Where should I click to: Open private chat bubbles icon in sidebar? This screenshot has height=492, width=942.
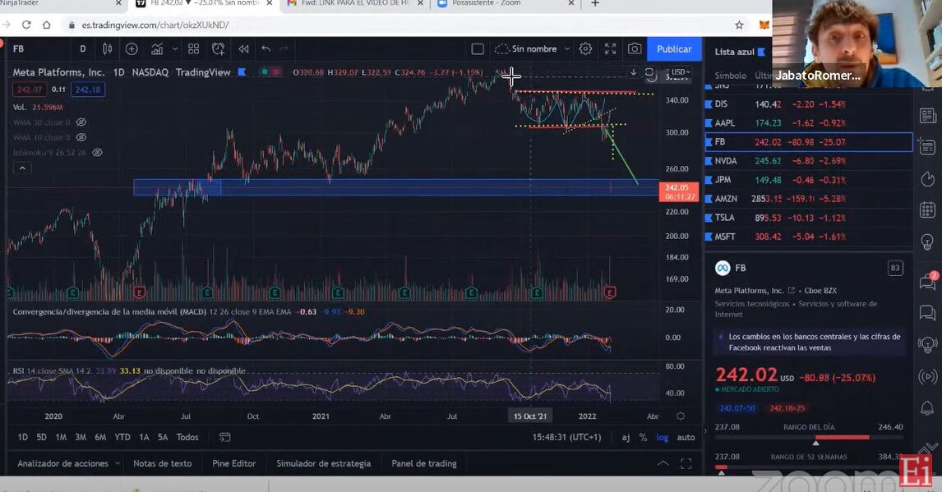coord(927,313)
